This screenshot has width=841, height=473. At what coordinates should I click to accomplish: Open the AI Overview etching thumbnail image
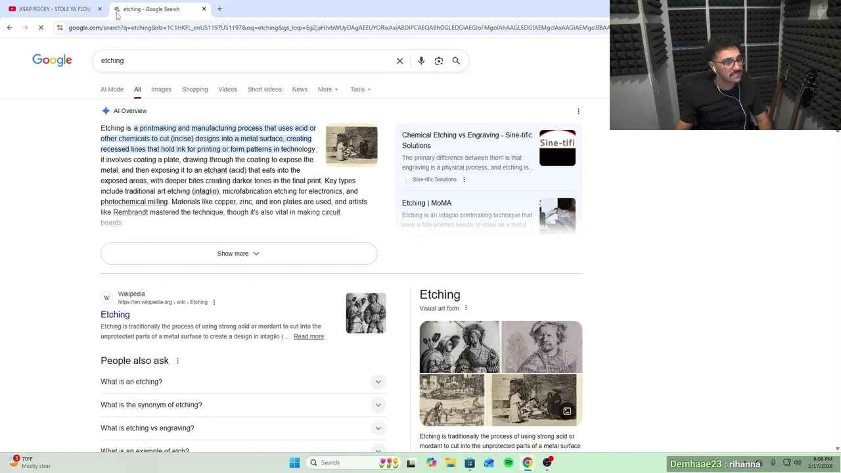point(352,145)
